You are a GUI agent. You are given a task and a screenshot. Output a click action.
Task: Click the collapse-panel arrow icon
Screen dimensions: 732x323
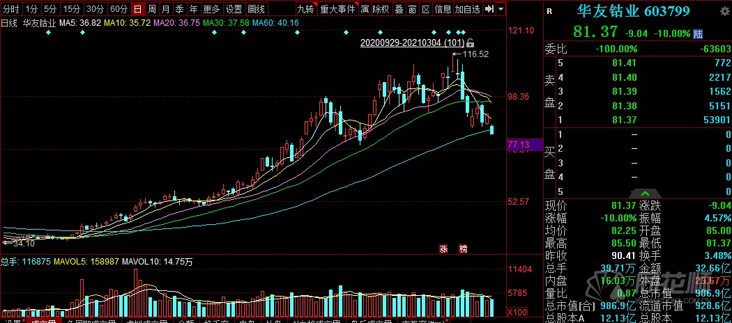[x=489, y=9]
